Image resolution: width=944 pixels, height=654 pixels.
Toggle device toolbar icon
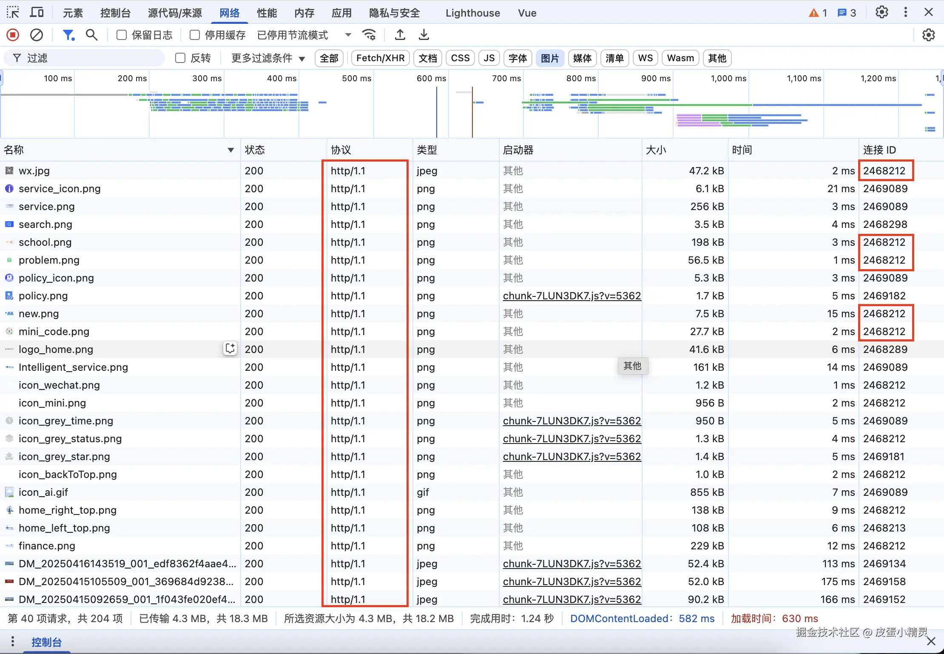tap(37, 12)
